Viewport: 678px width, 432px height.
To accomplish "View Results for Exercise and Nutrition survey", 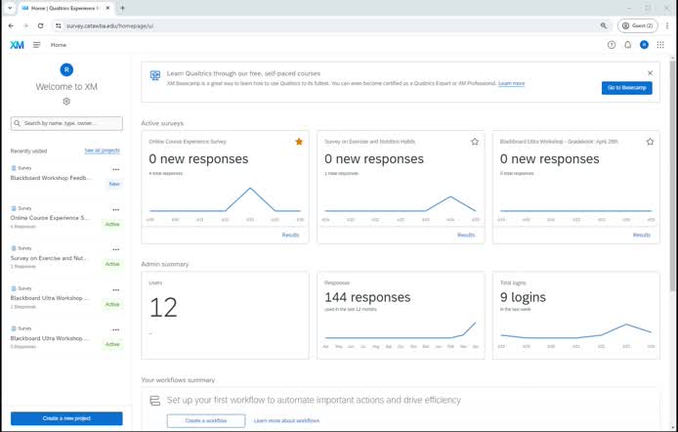I will point(466,235).
